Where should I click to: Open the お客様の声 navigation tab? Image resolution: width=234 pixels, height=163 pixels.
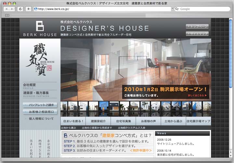(148, 121)
